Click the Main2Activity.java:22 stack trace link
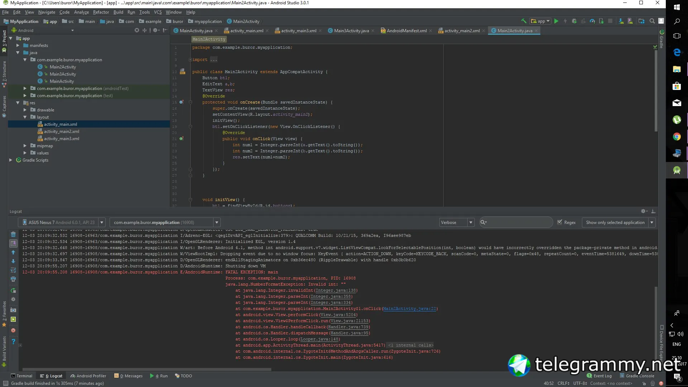Screen dimensions: 688x387 [410, 309]
